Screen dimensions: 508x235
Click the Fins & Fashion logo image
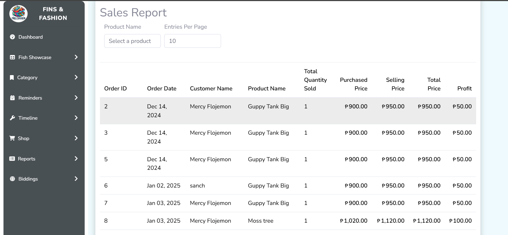(18, 14)
